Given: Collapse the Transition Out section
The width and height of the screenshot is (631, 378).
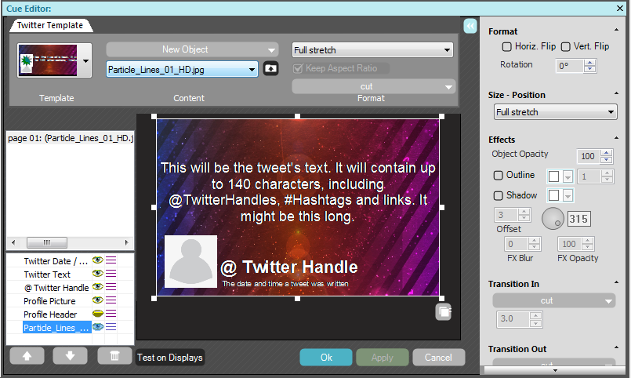Looking at the screenshot, I should coord(616,348).
